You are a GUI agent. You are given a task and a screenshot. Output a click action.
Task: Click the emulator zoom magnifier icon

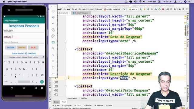53,48
